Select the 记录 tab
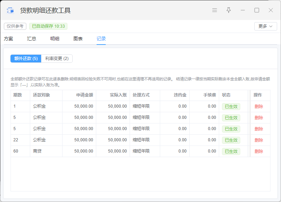Screen dimensions: 281x202 point(101,39)
